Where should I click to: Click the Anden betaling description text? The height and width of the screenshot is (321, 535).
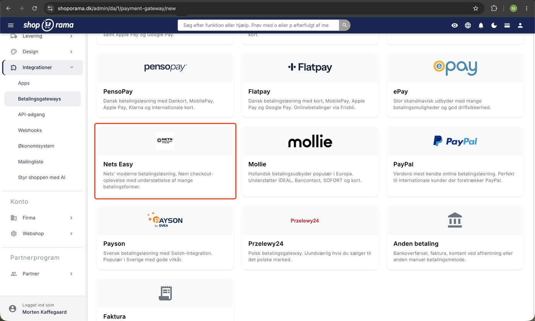pos(453,256)
